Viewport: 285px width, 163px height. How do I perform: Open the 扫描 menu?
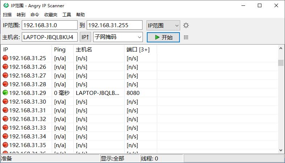pos(7,15)
